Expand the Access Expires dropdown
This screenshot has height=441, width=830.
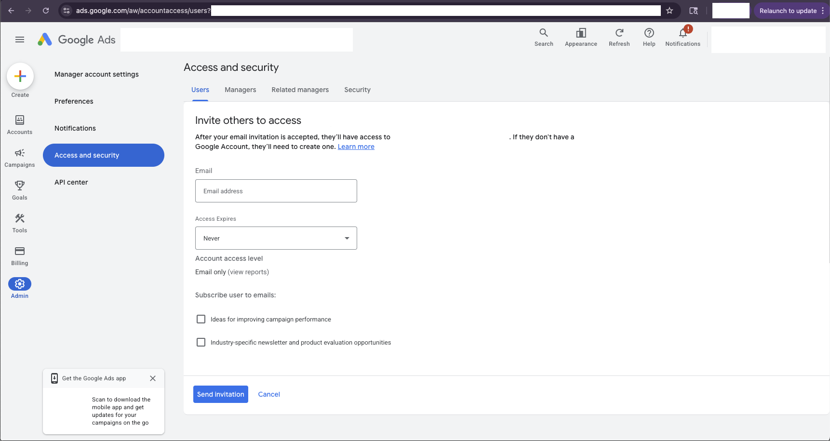pyautogui.click(x=276, y=238)
